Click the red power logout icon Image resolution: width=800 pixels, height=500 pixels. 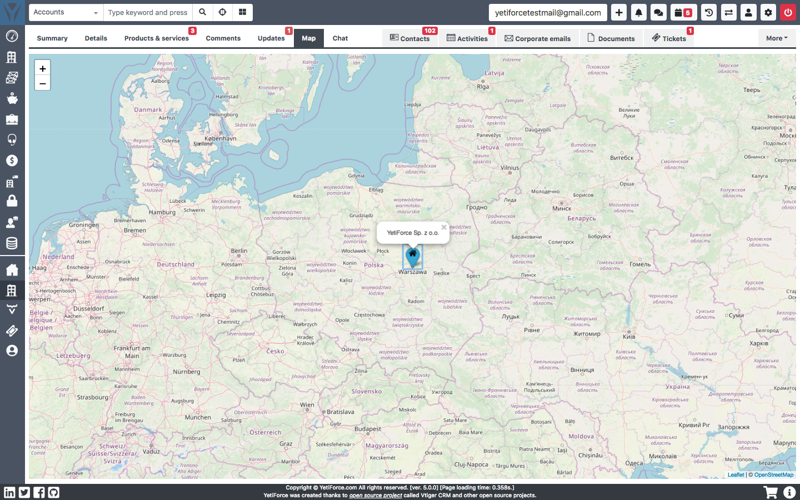(x=788, y=12)
